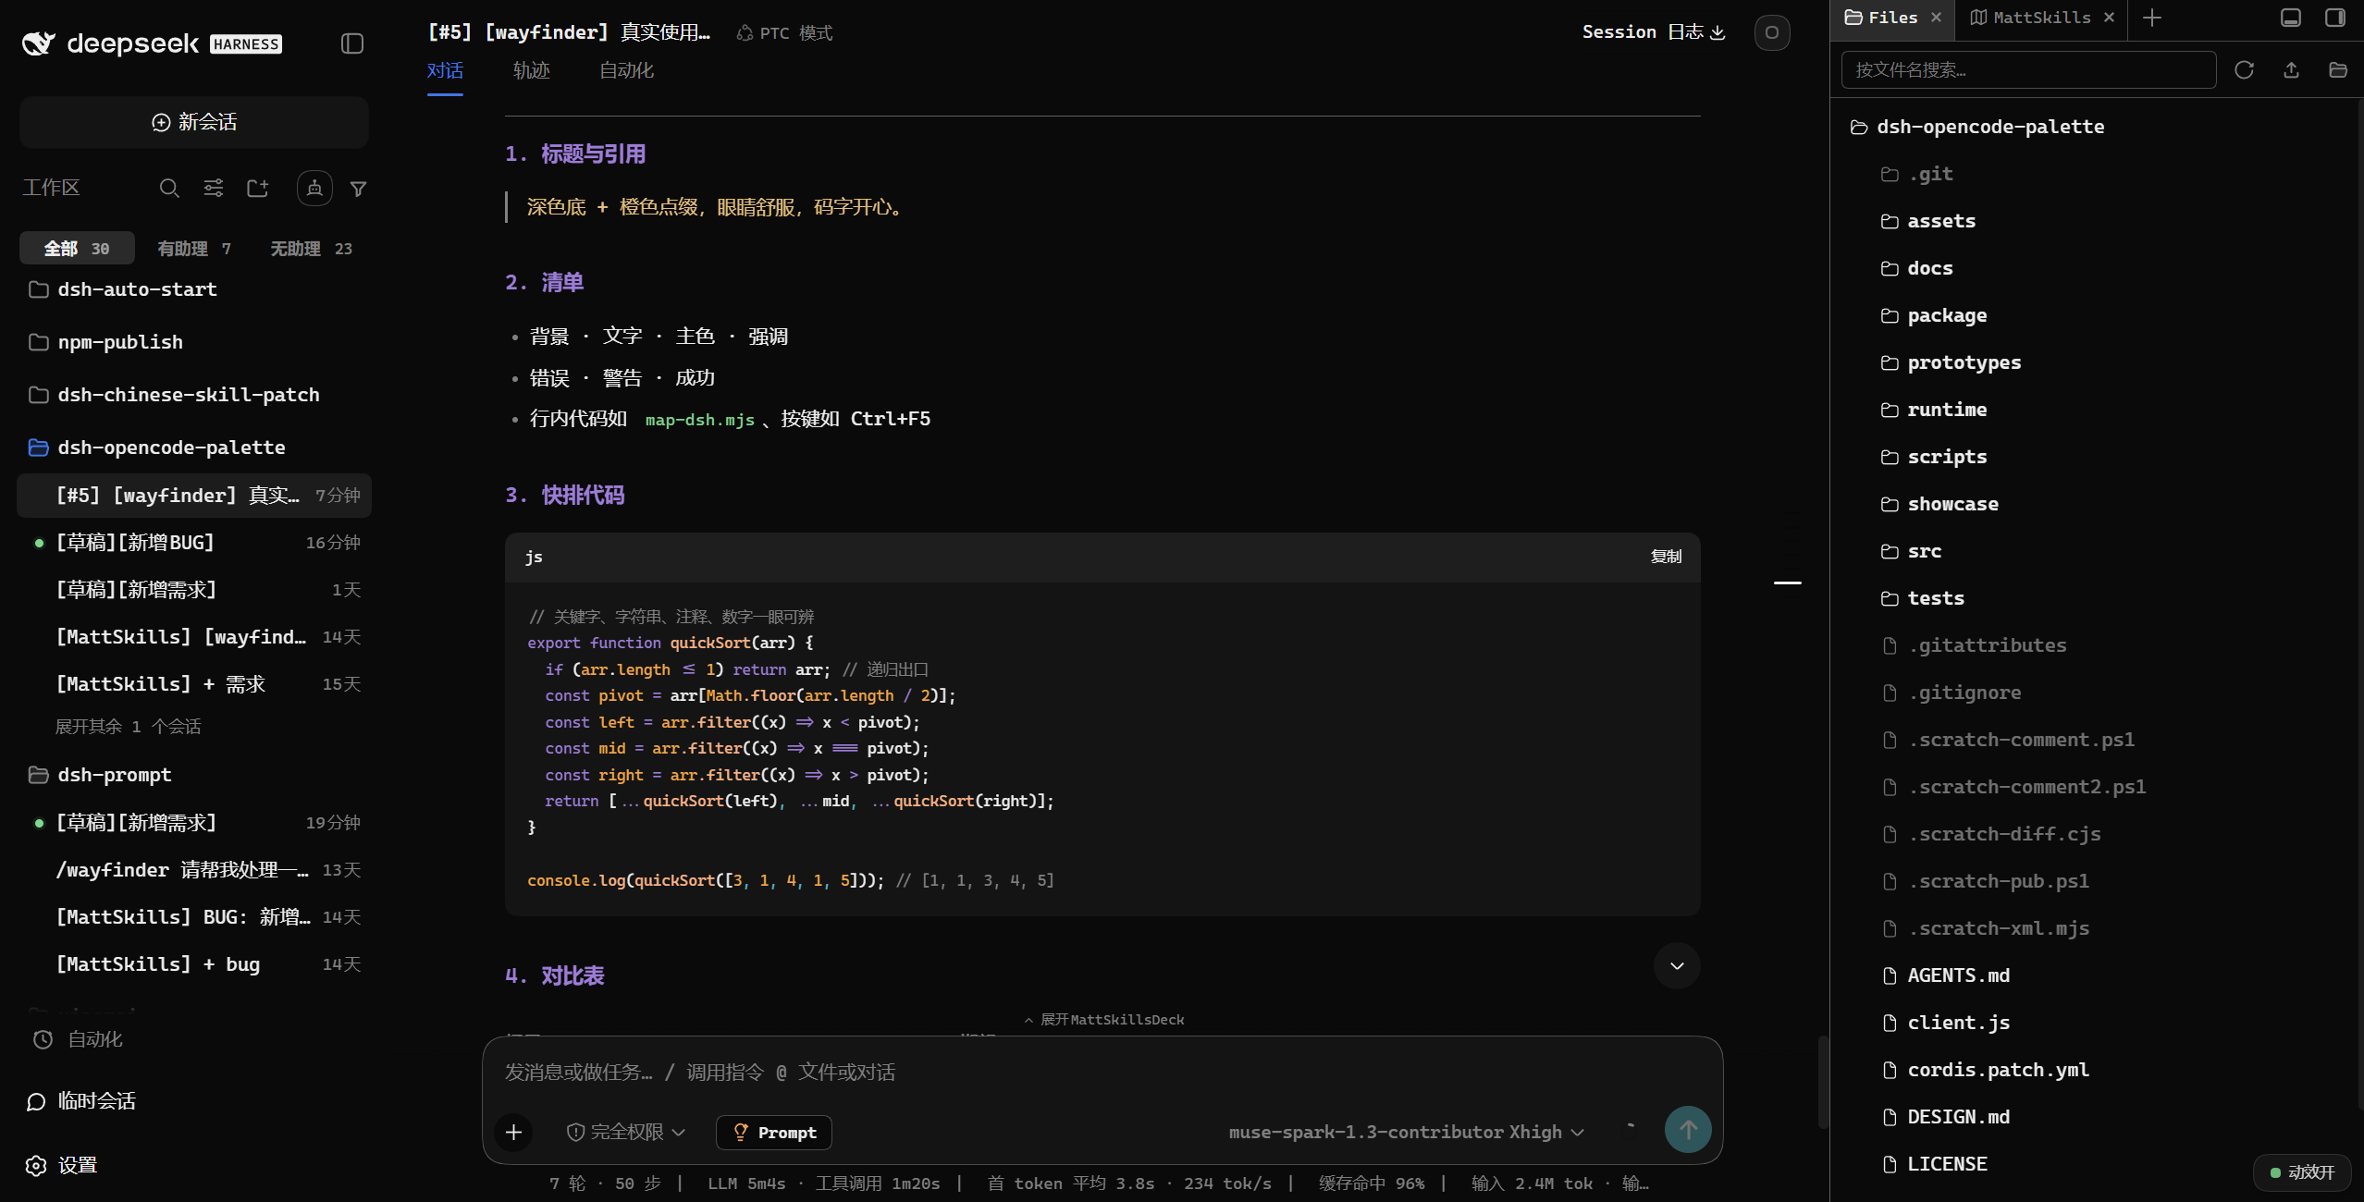Screen dimensions: 2364x1202
Task: Click the attachment plus button in composer
Action: 514,1132
